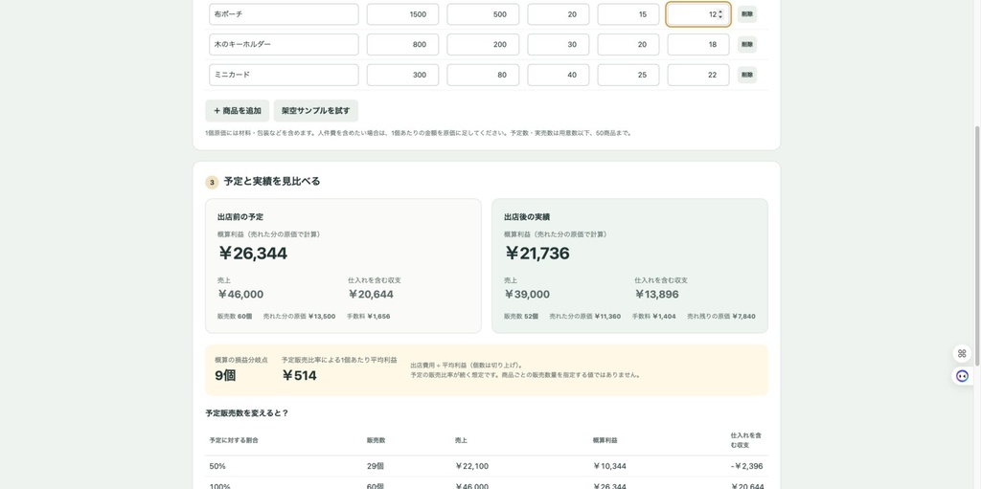Click the 販売数 60個 text
The image size is (981, 489).
click(235, 317)
